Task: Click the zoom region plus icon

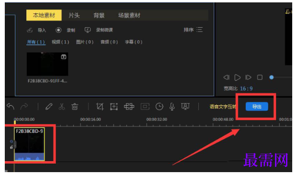Action: click(x=114, y=107)
